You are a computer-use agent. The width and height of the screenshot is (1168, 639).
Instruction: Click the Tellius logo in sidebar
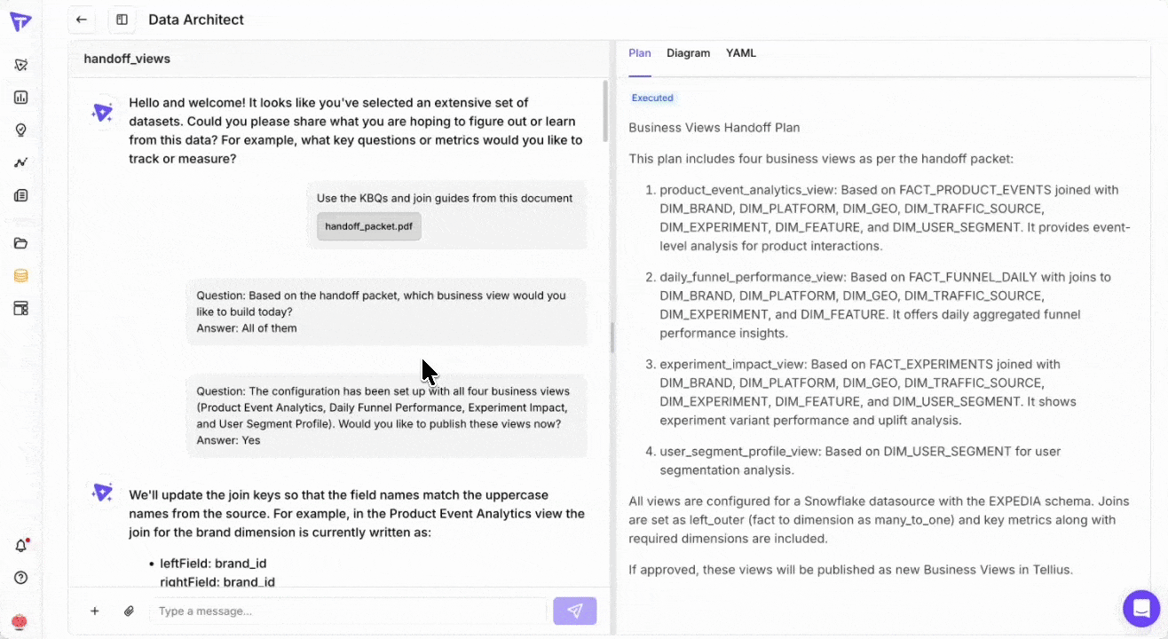(20, 21)
